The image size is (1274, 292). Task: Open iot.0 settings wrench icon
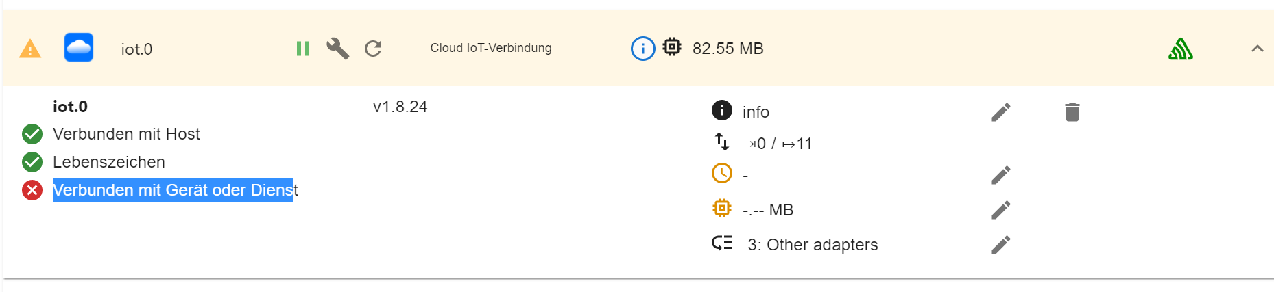click(337, 49)
